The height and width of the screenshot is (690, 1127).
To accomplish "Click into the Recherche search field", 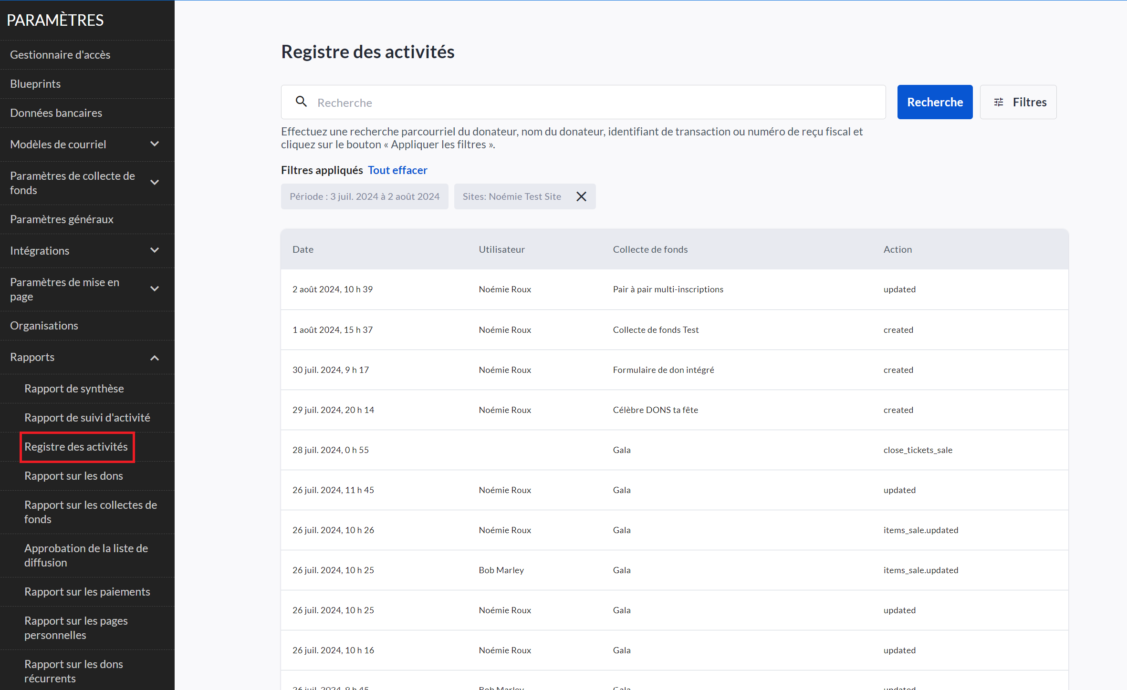I will click(x=592, y=103).
